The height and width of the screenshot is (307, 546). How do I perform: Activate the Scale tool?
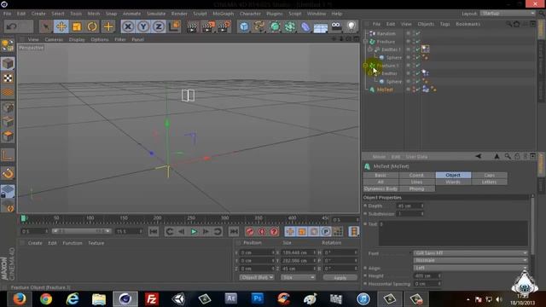[77, 26]
